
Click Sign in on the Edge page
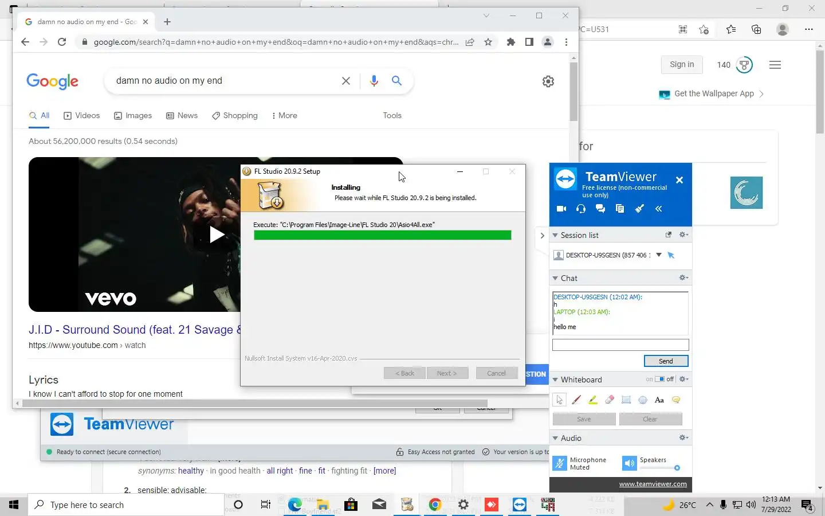point(682,65)
